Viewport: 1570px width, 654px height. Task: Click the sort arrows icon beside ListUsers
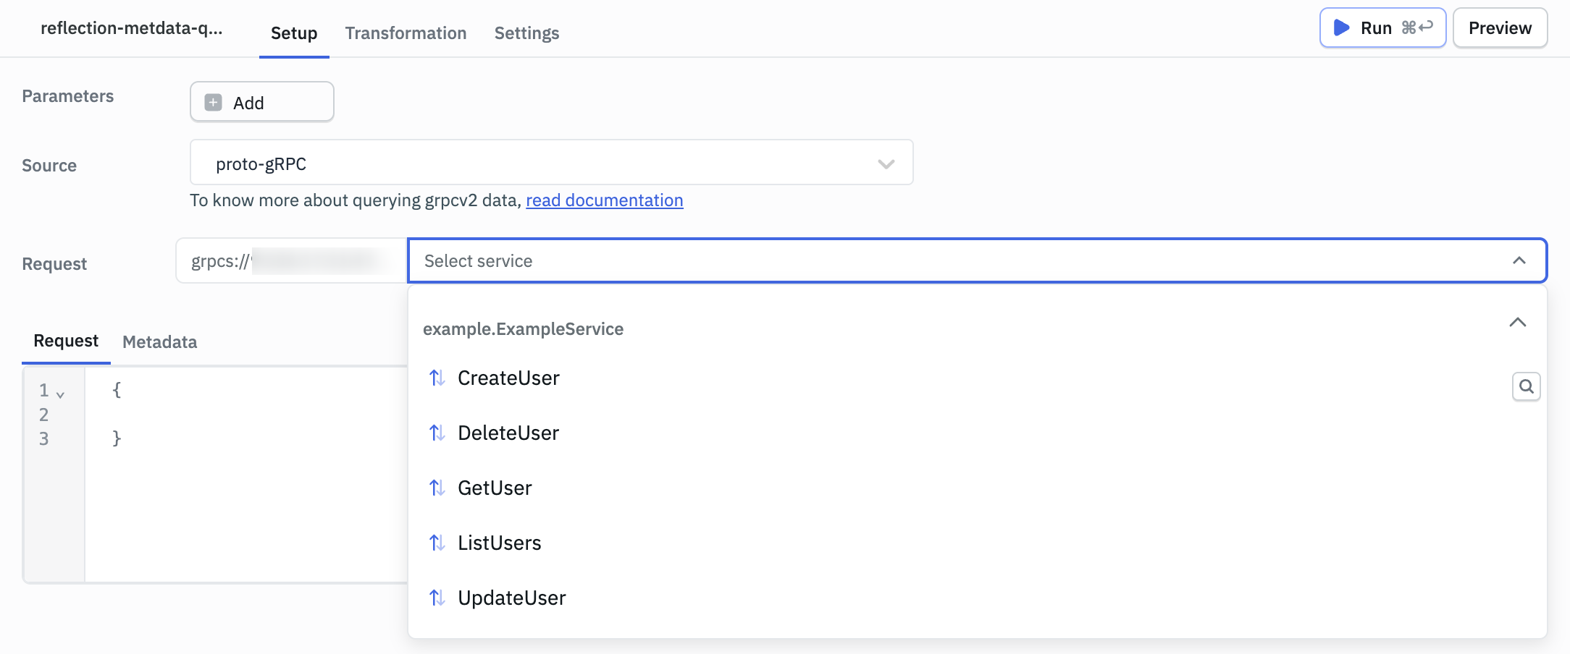(x=437, y=543)
